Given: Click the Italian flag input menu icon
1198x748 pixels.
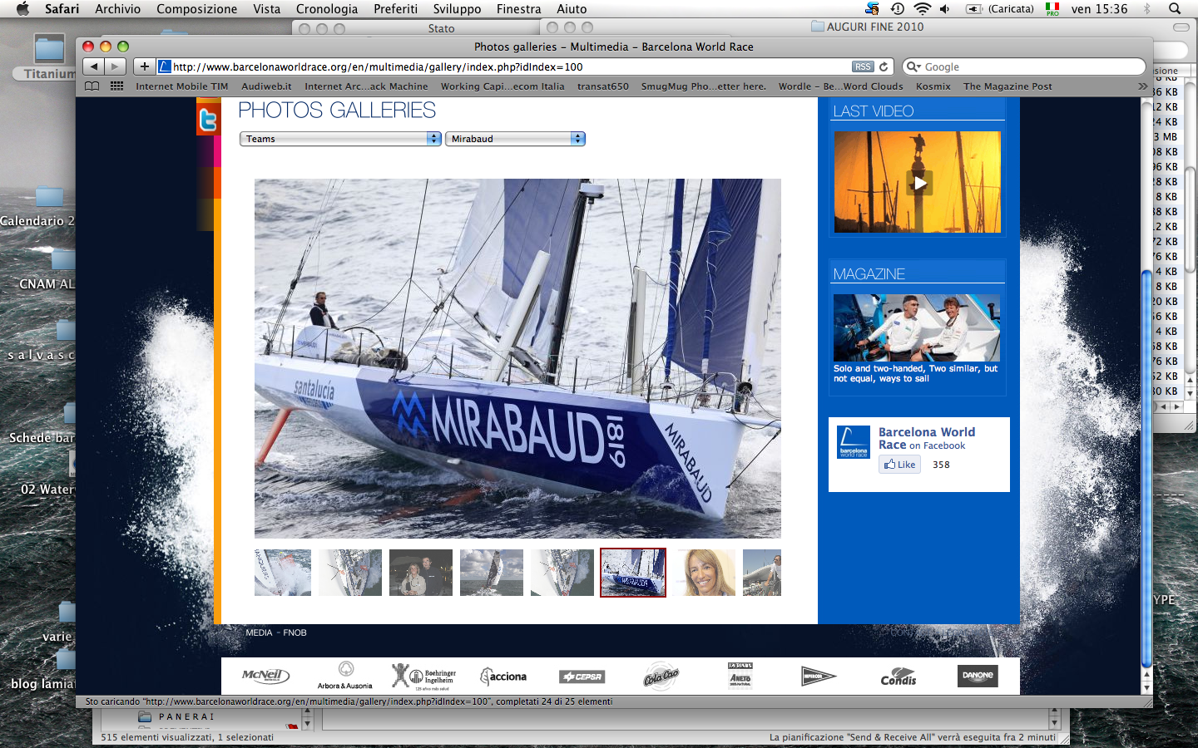Looking at the screenshot, I should 1052,8.
